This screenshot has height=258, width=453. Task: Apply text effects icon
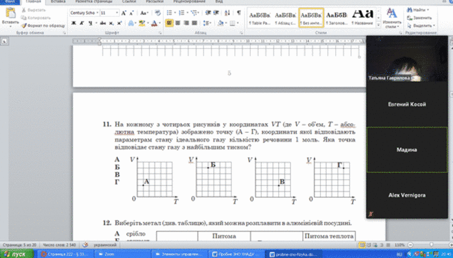coord(131,23)
